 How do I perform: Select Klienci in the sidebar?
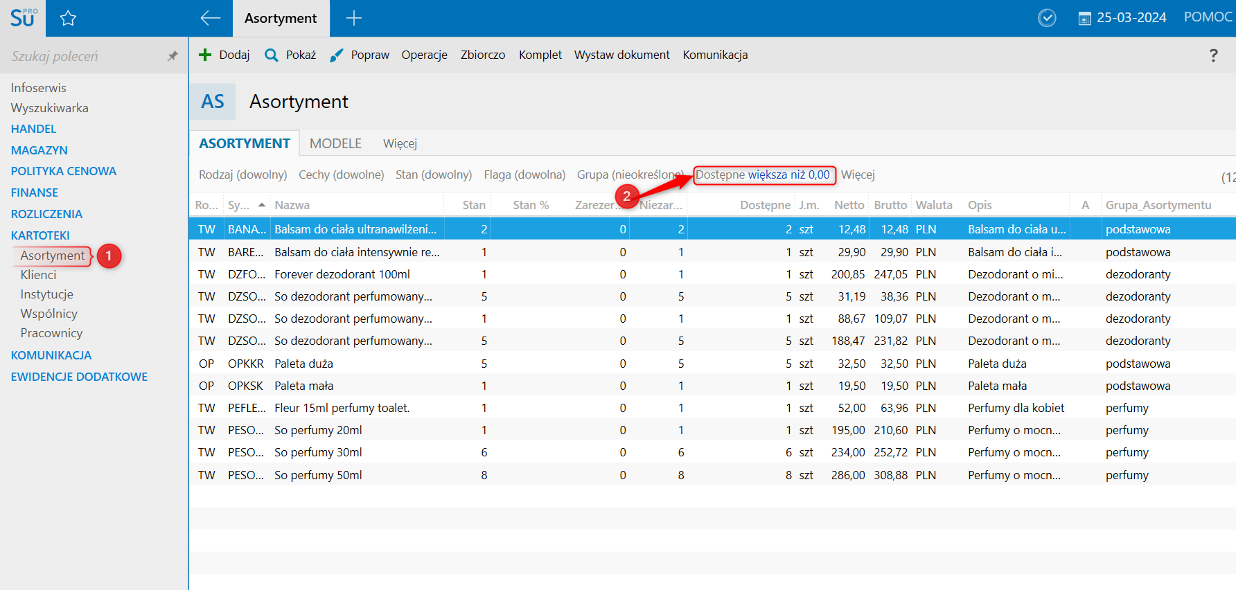(38, 275)
